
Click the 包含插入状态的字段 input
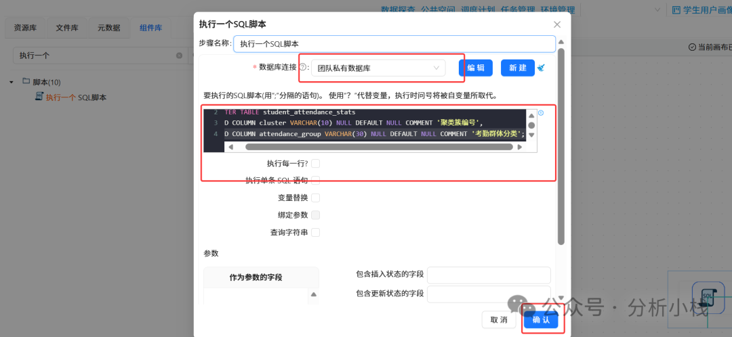coord(489,275)
